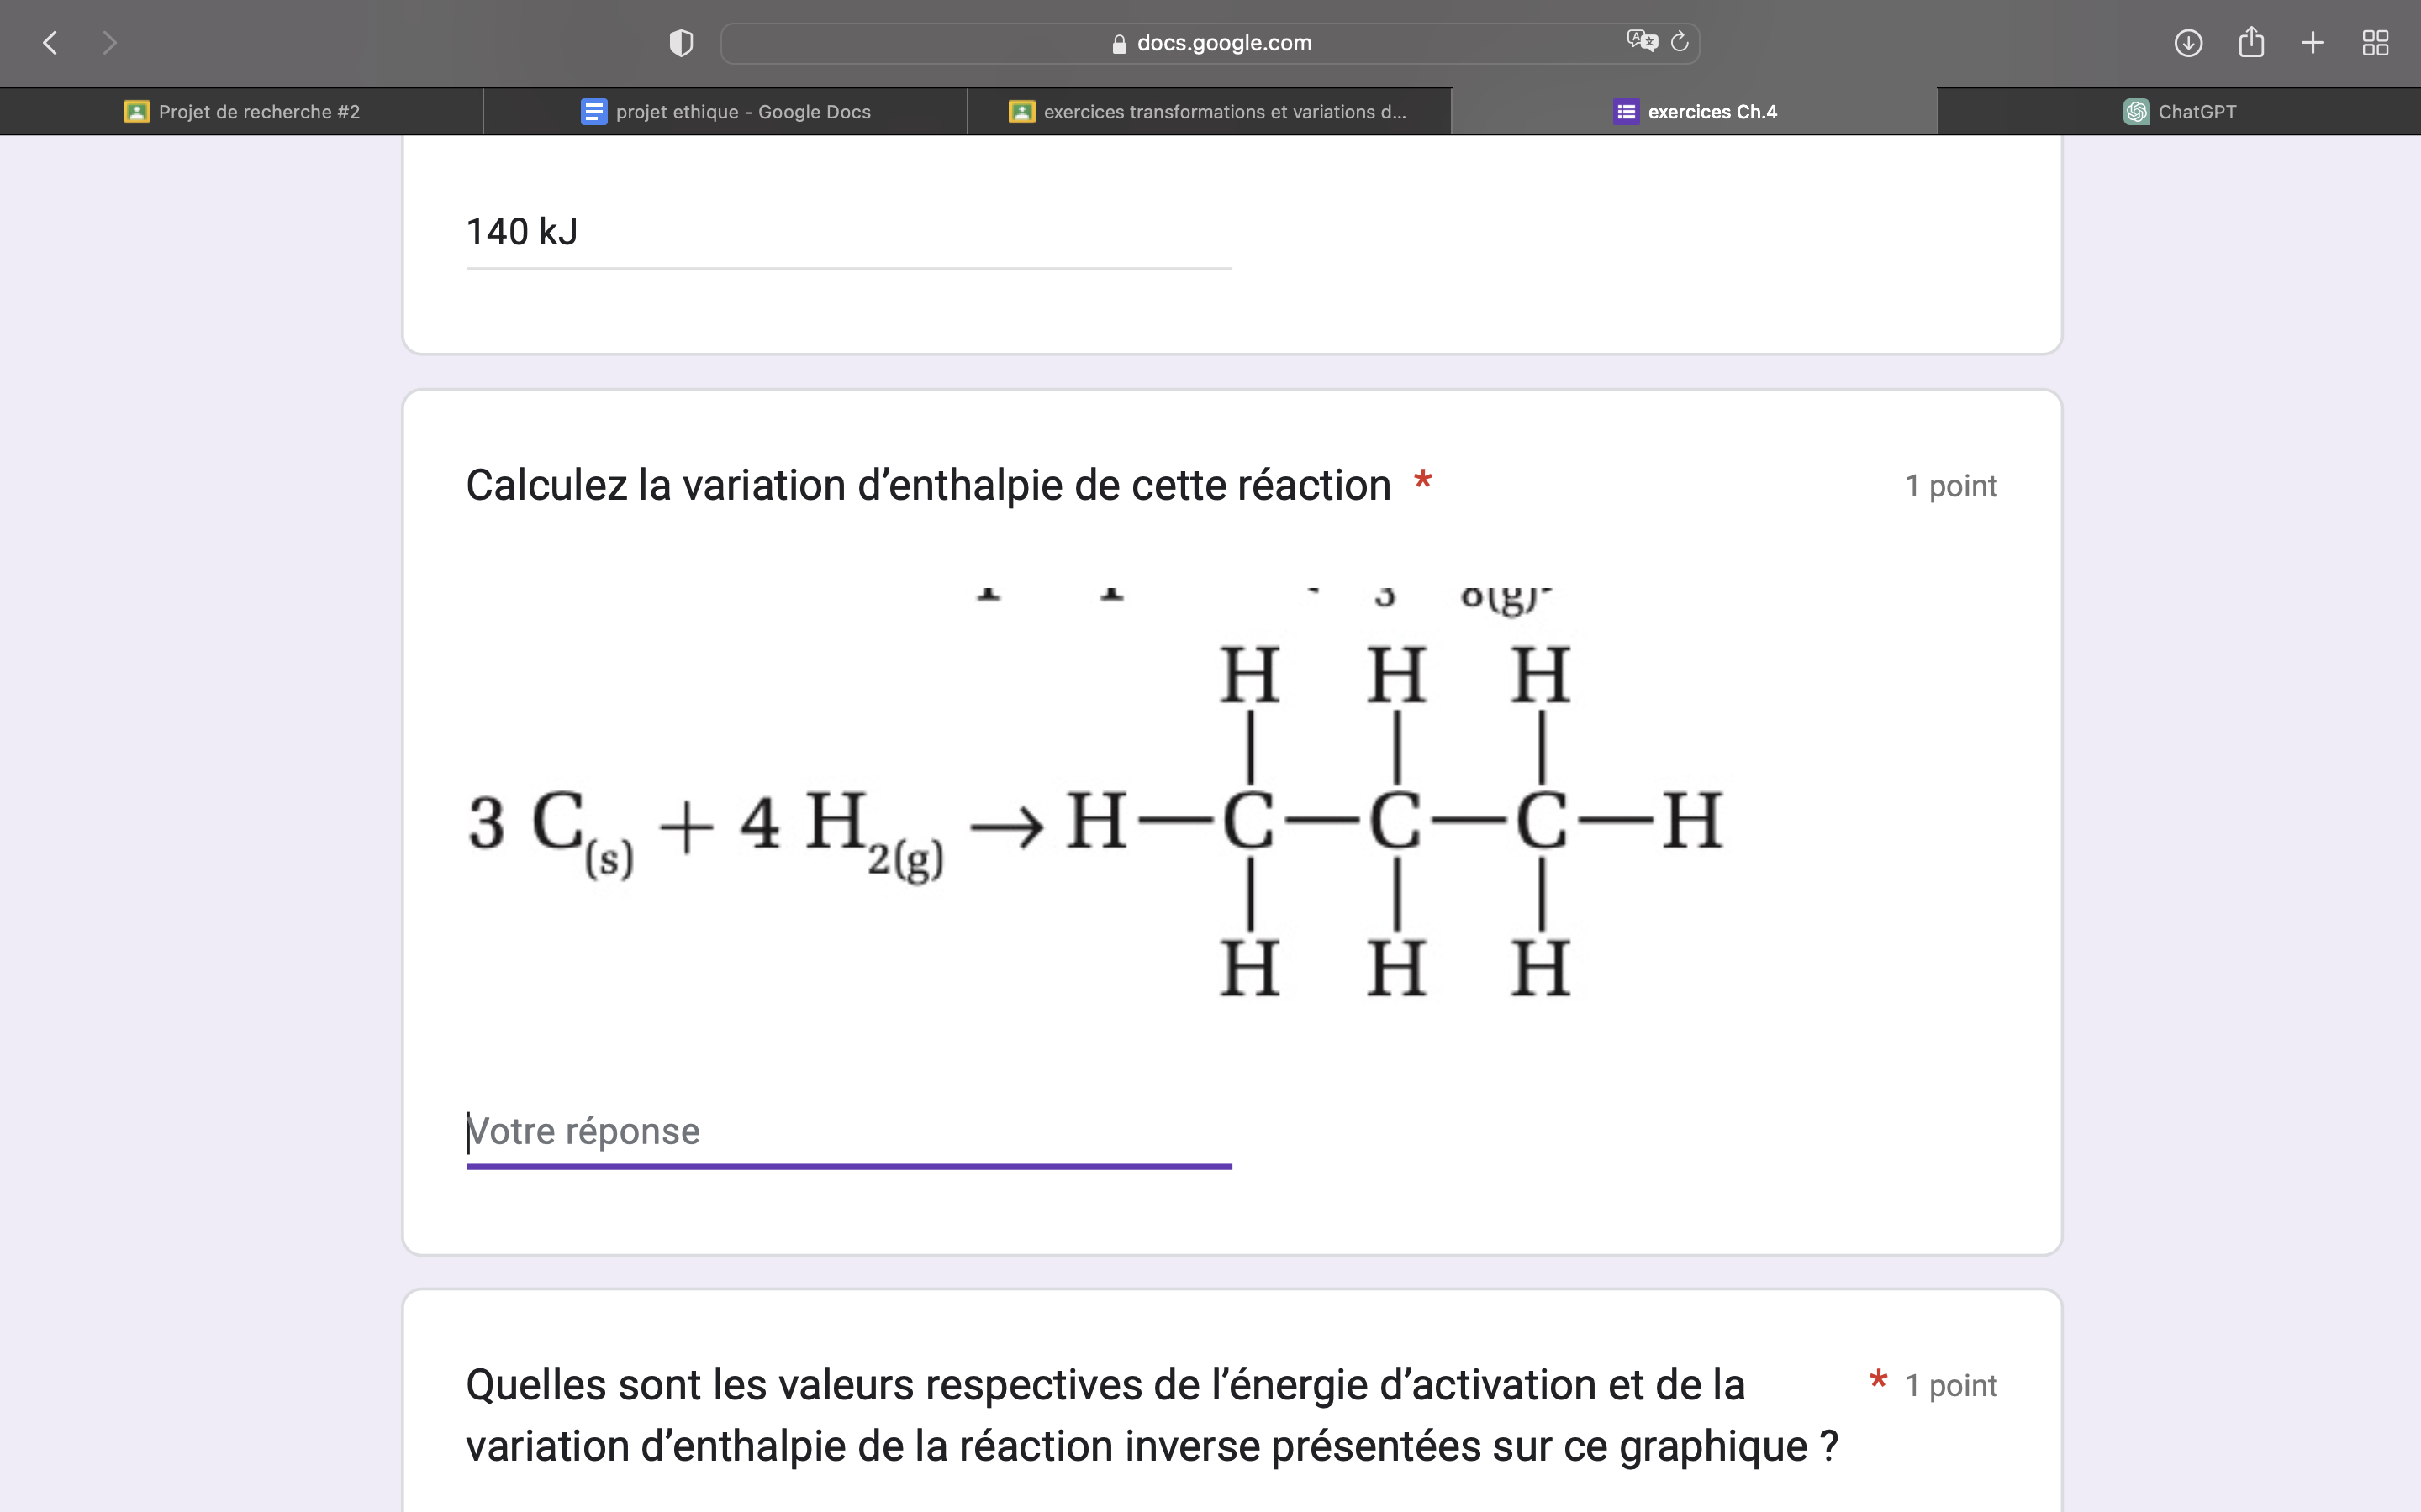The height and width of the screenshot is (1512, 2421).
Task: Switch to projet ethique Google Docs tab
Action: (725, 112)
